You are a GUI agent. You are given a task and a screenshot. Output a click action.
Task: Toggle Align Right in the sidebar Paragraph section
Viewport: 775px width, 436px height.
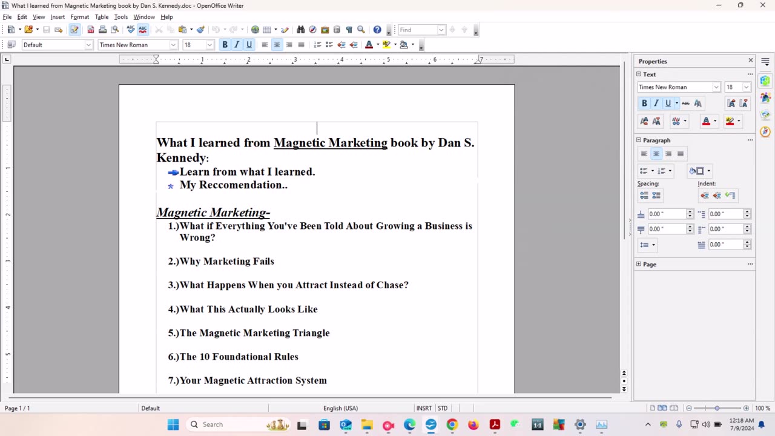tap(668, 154)
